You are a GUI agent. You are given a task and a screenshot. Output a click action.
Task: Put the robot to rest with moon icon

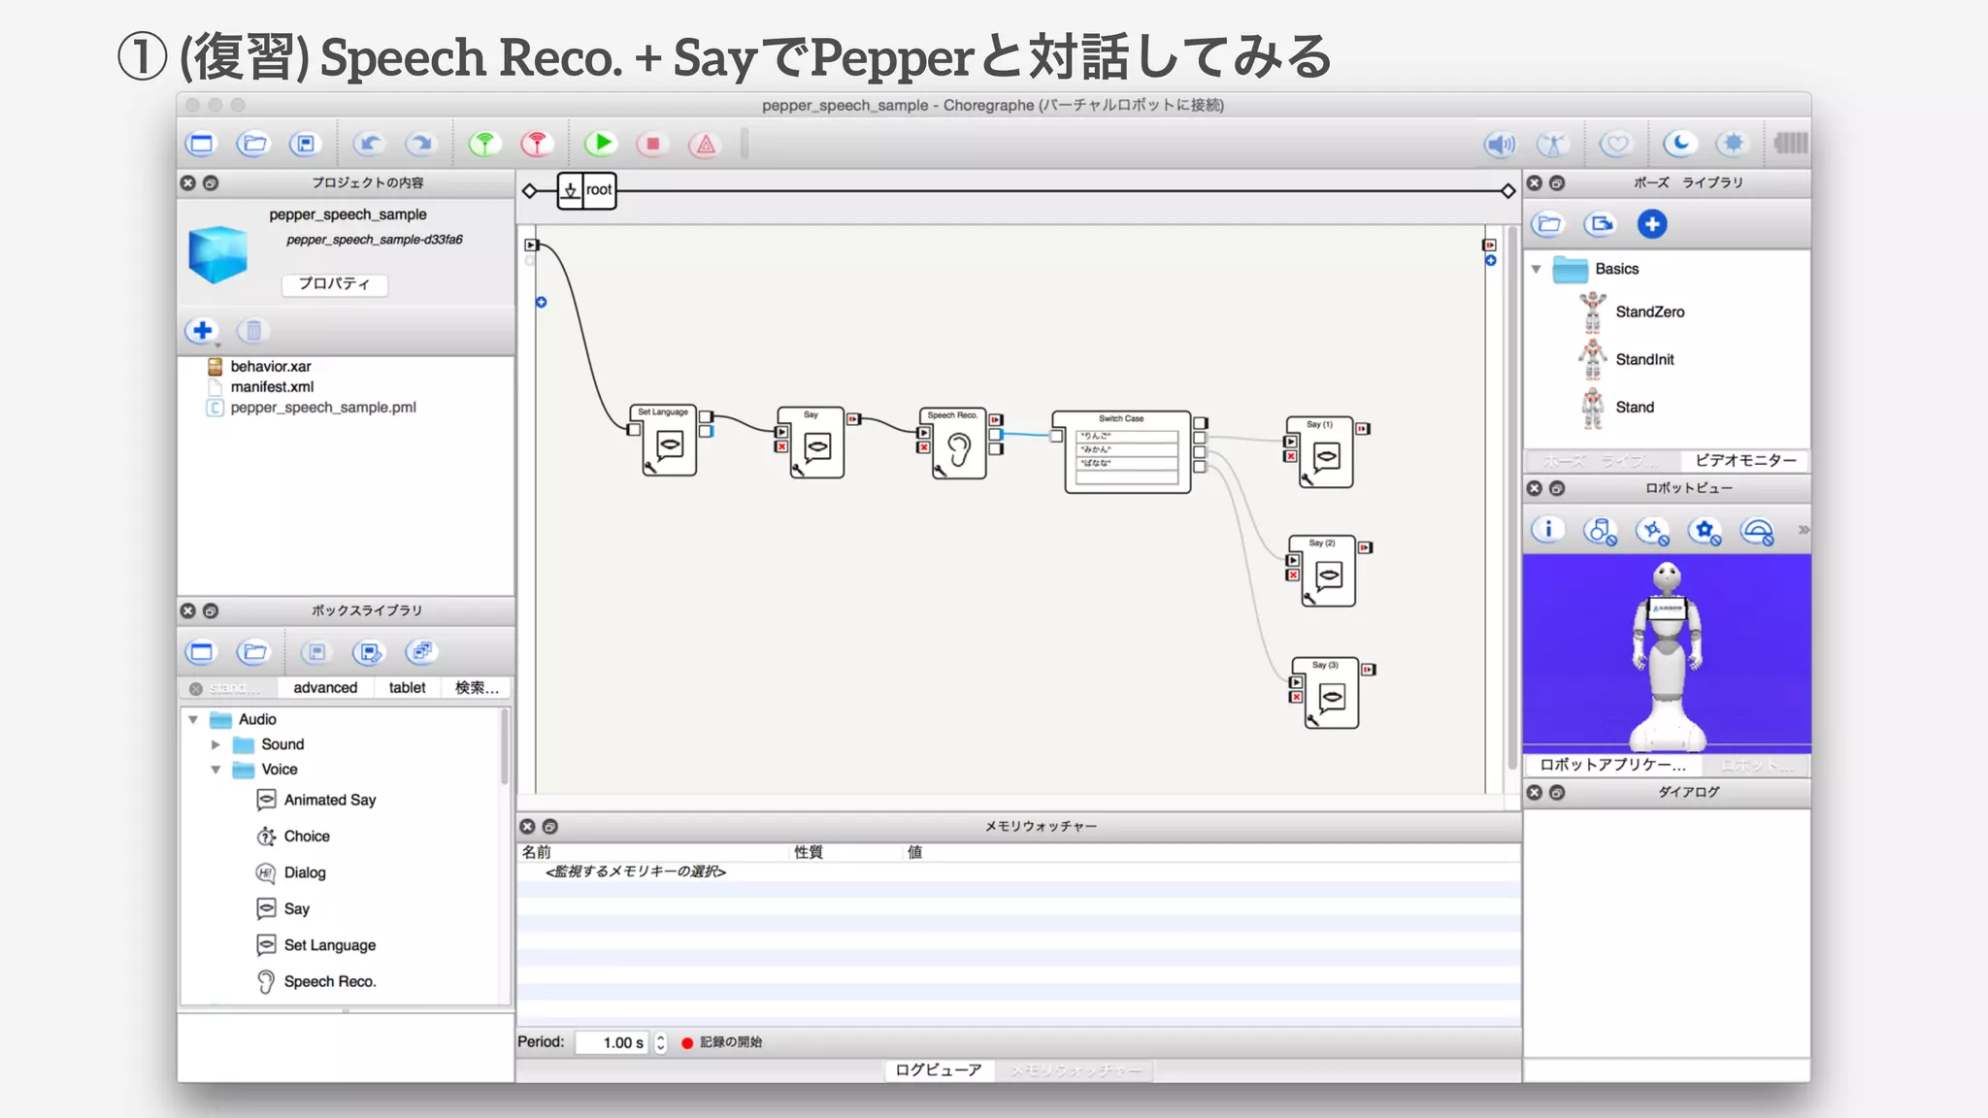click(x=1680, y=145)
